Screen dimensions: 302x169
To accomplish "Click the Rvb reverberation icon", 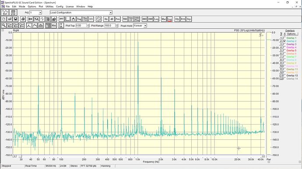I will 183,19.
